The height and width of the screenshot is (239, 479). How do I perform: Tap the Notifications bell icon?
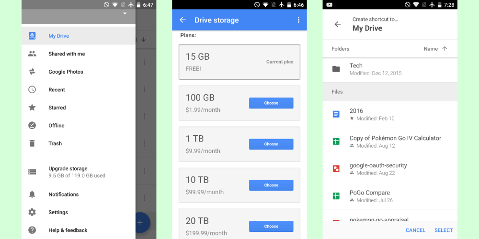32,195
